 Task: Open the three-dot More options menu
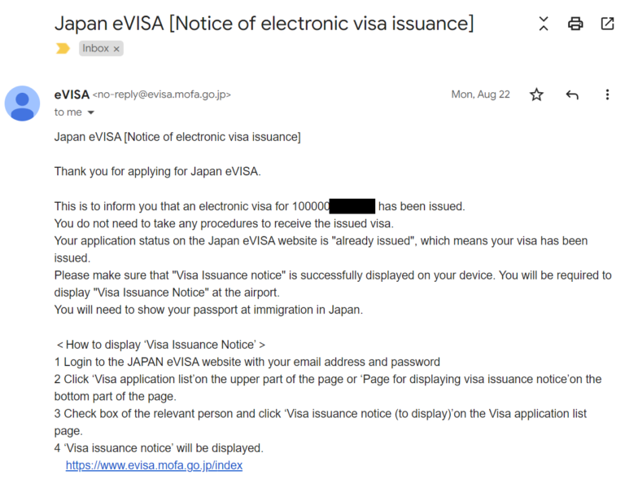pos(607,95)
